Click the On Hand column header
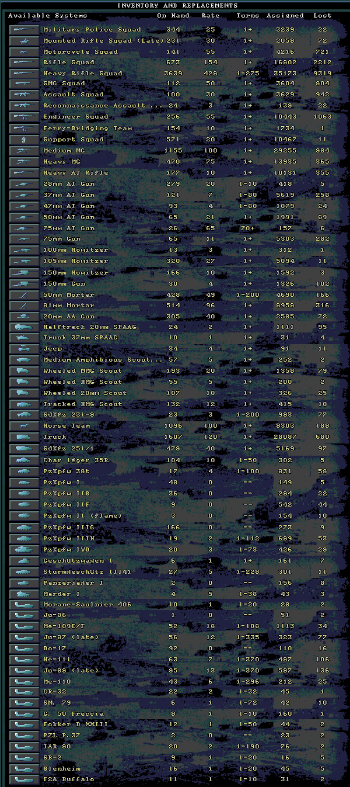 click(173, 16)
